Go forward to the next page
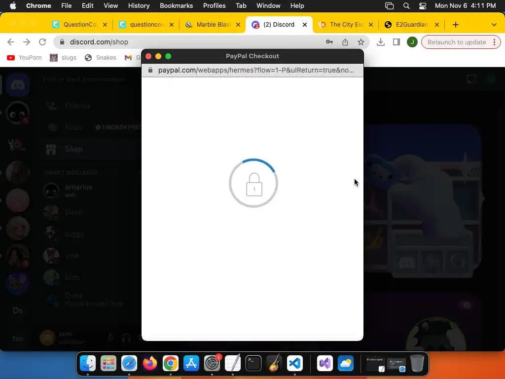The width and height of the screenshot is (505, 379). [27, 42]
